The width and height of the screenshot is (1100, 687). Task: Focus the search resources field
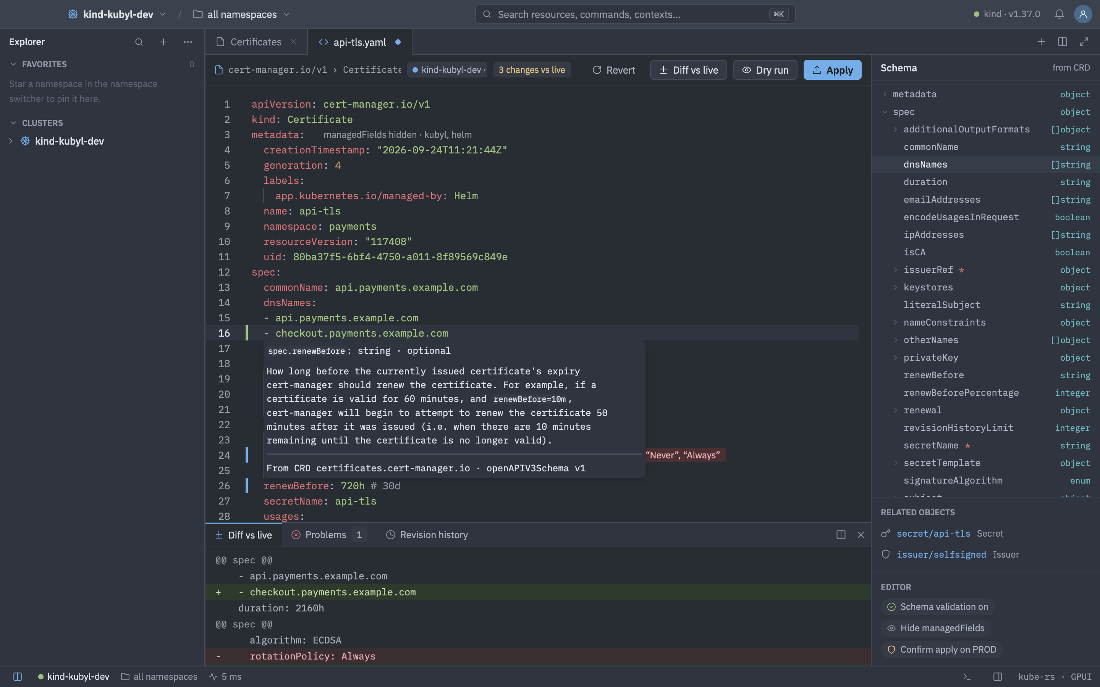(x=635, y=14)
